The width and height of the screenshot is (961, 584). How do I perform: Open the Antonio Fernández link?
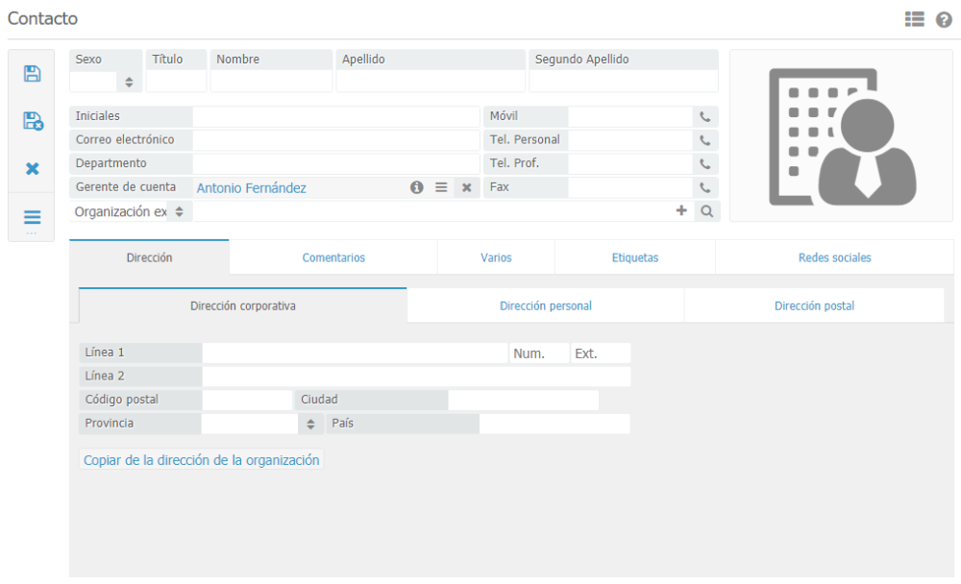pyautogui.click(x=251, y=188)
